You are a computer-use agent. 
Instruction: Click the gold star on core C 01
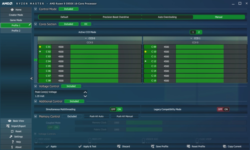click(x=40, y=47)
